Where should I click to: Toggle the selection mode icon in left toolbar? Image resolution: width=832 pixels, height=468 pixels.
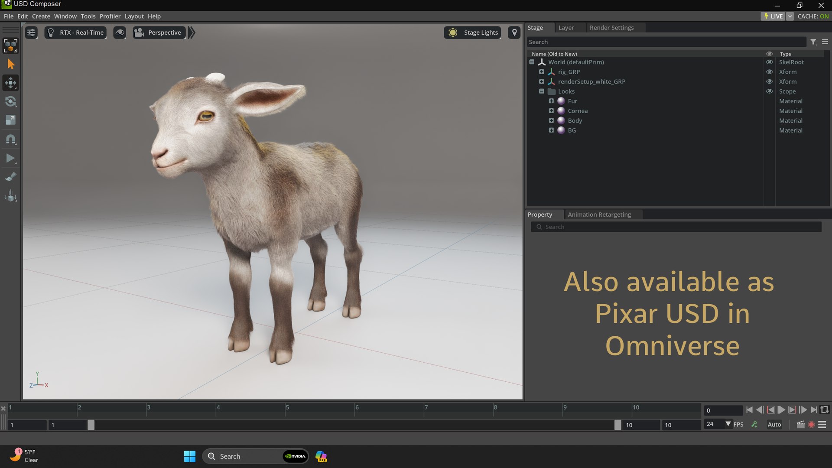[x=10, y=45]
